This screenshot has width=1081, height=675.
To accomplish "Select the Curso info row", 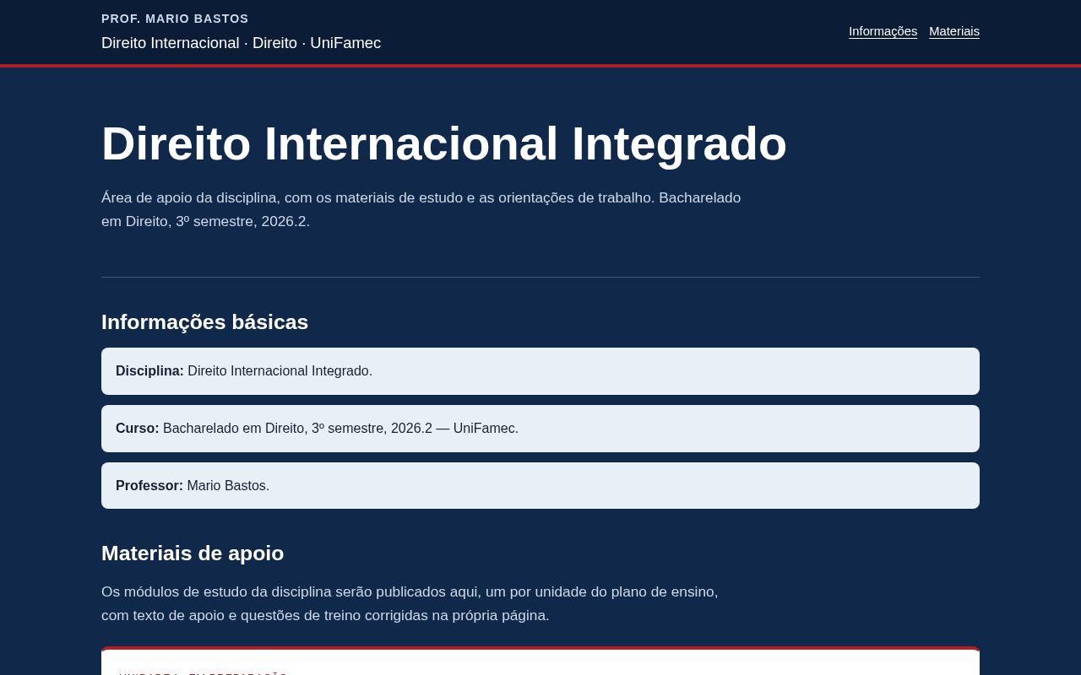I will 540,429.
